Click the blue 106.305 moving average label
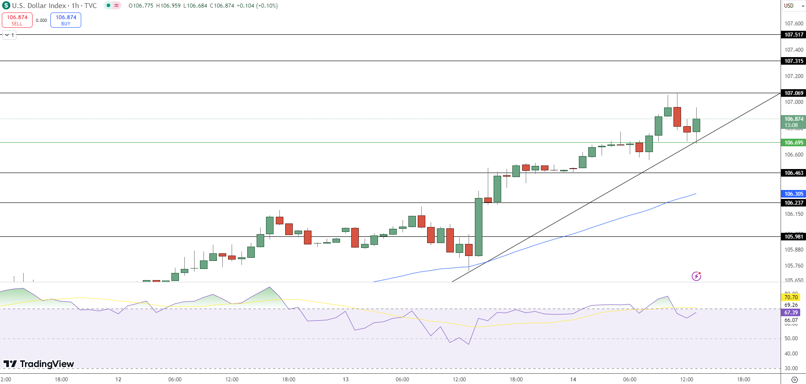 pyautogui.click(x=794, y=194)
